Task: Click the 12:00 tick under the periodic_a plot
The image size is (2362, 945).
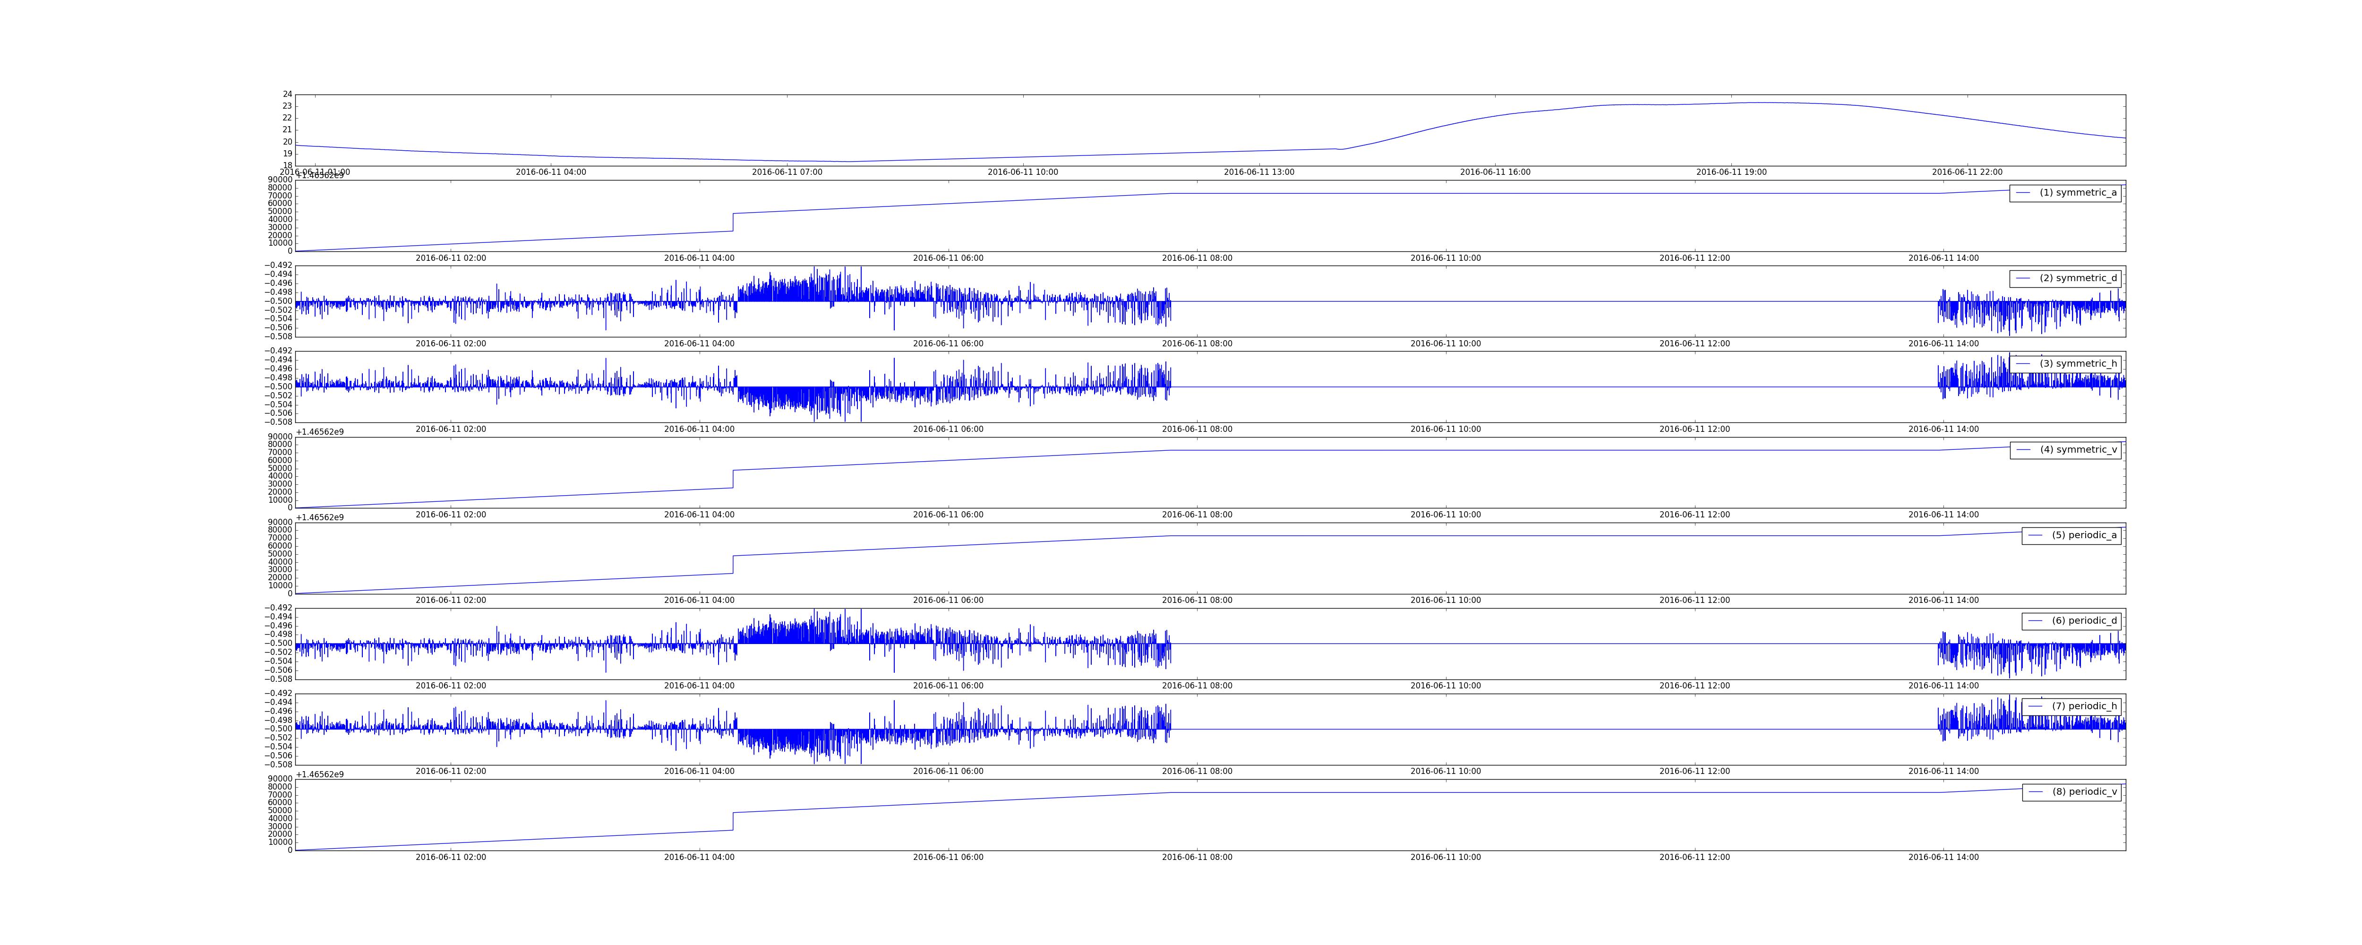Action: pos(1694,600)
